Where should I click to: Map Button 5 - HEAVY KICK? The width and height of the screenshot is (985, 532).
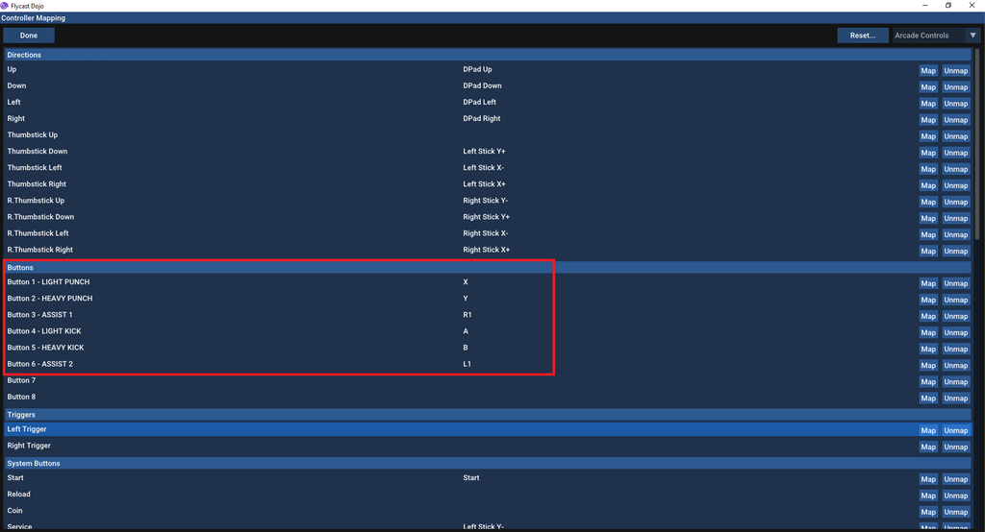pyautogui.click(x=927, y=349)
